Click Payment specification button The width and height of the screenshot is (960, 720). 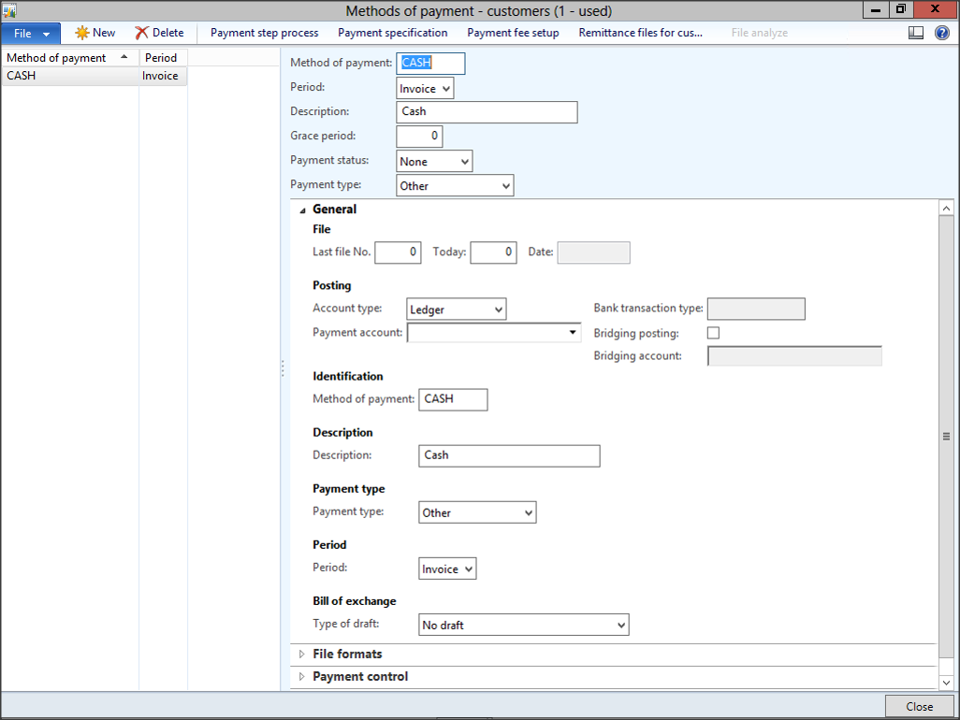tap(392, 33)
